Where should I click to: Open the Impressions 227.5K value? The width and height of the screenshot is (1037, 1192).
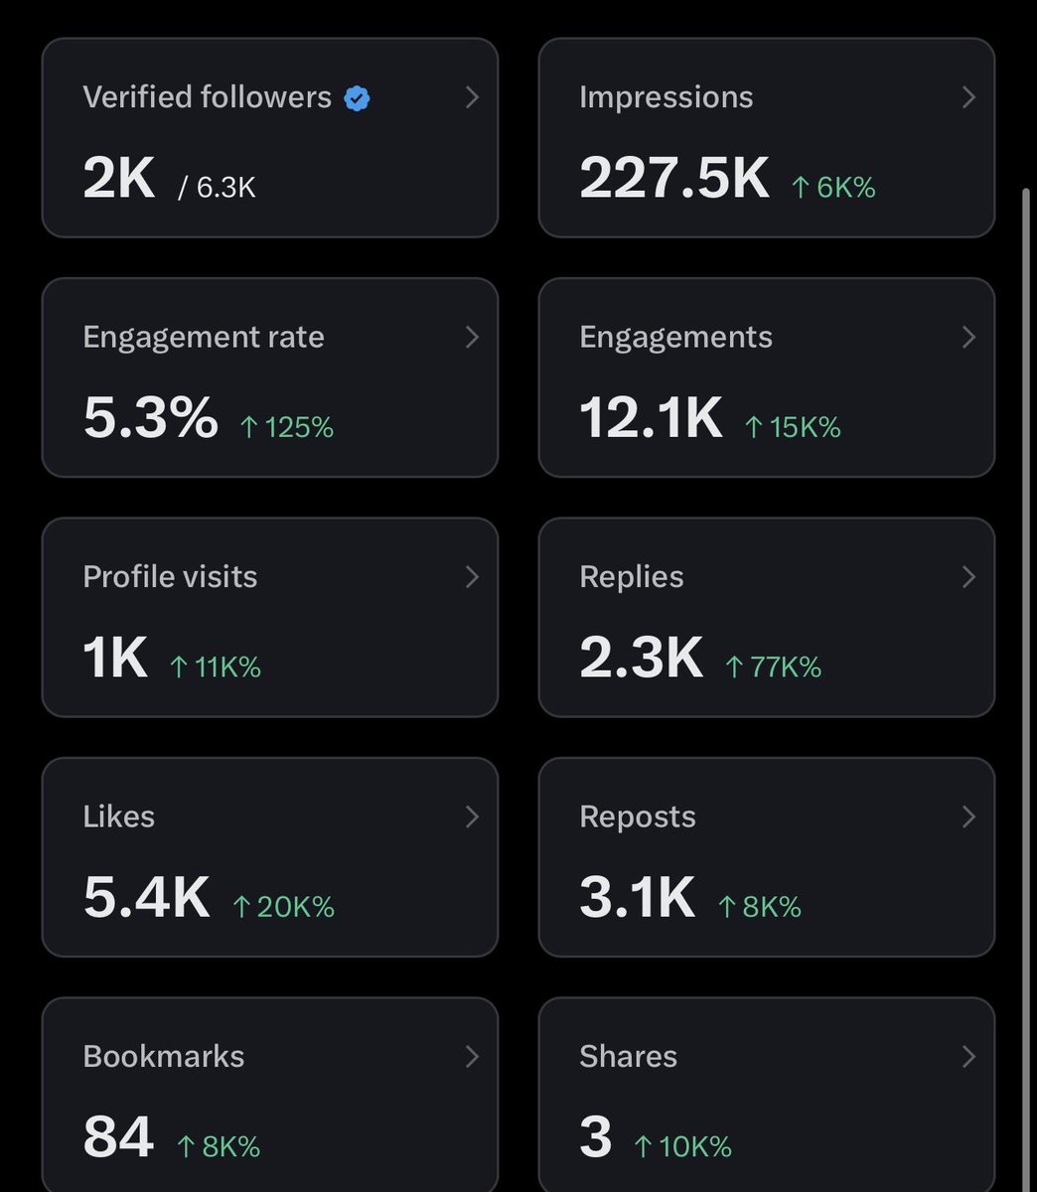(674, 179)
